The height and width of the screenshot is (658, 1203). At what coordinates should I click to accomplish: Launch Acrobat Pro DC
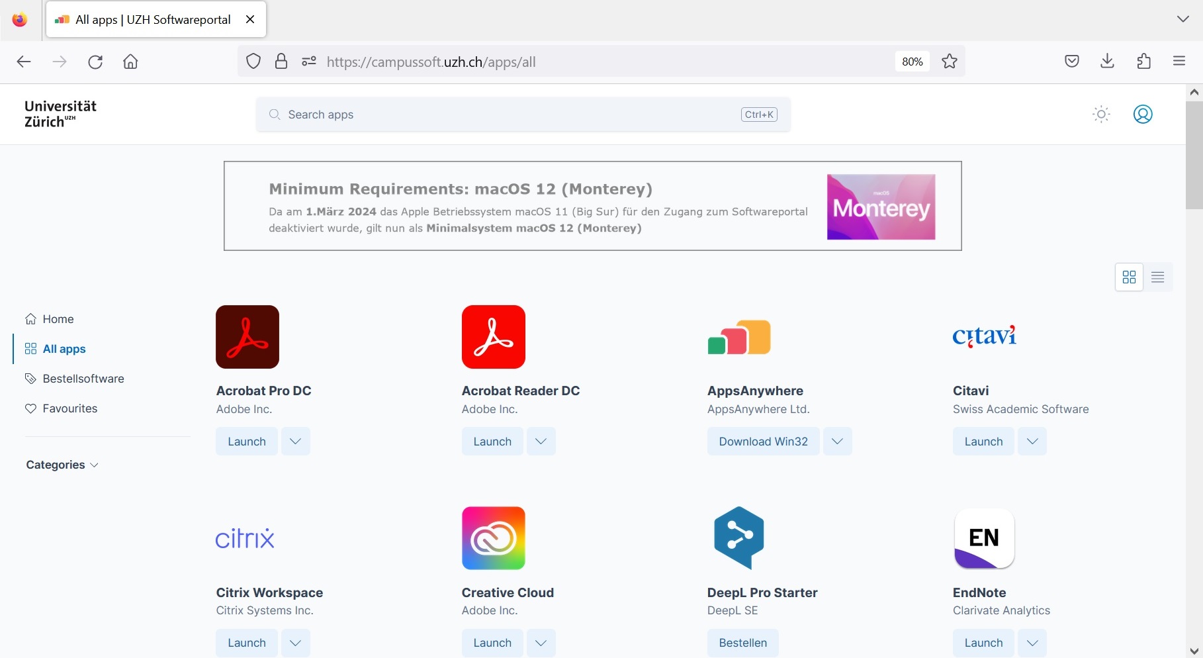pos(247,442)
